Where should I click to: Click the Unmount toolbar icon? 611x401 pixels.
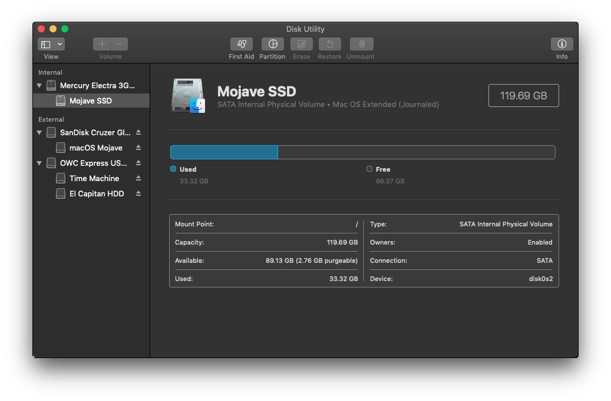pyautogui.click(x=362, y=44)
